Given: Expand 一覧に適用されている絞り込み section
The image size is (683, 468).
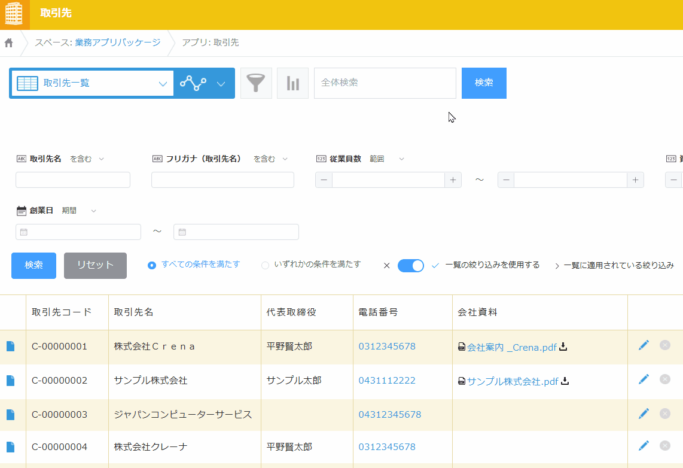Looking at the screenshot, I should pyautogui.click(x=614, y=265).
